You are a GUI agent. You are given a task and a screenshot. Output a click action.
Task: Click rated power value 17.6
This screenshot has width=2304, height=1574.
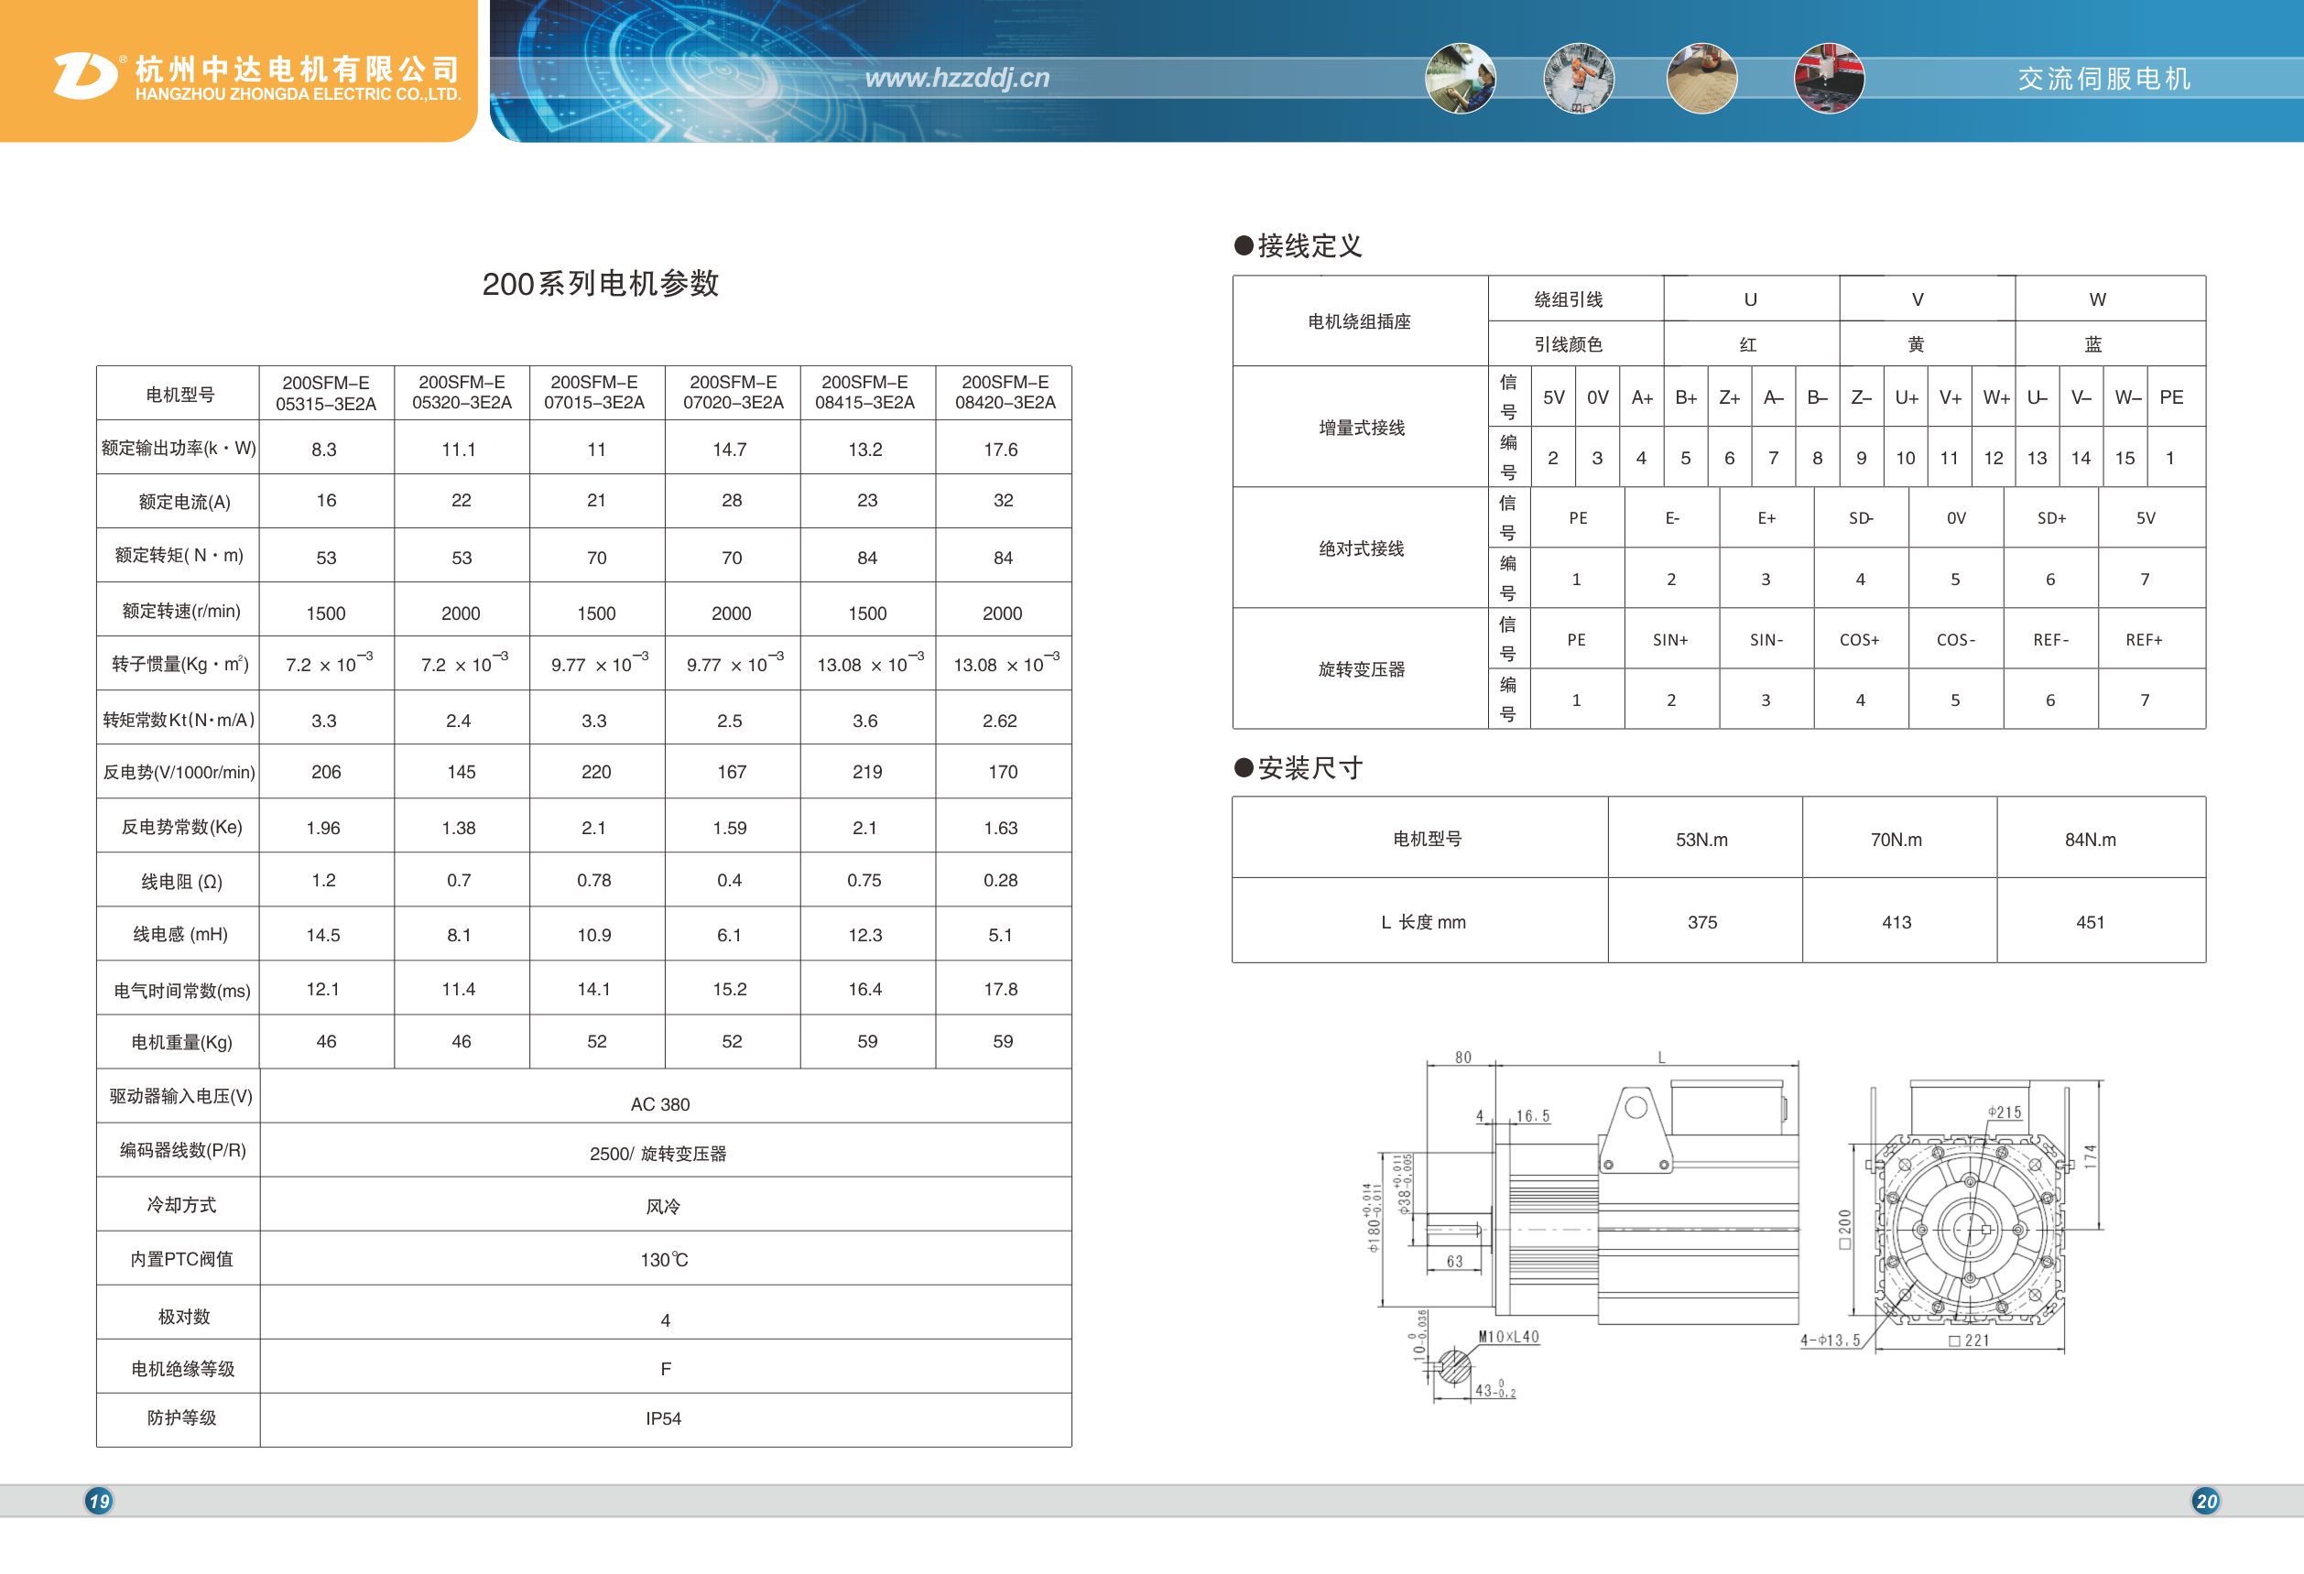click(1000, 450)
